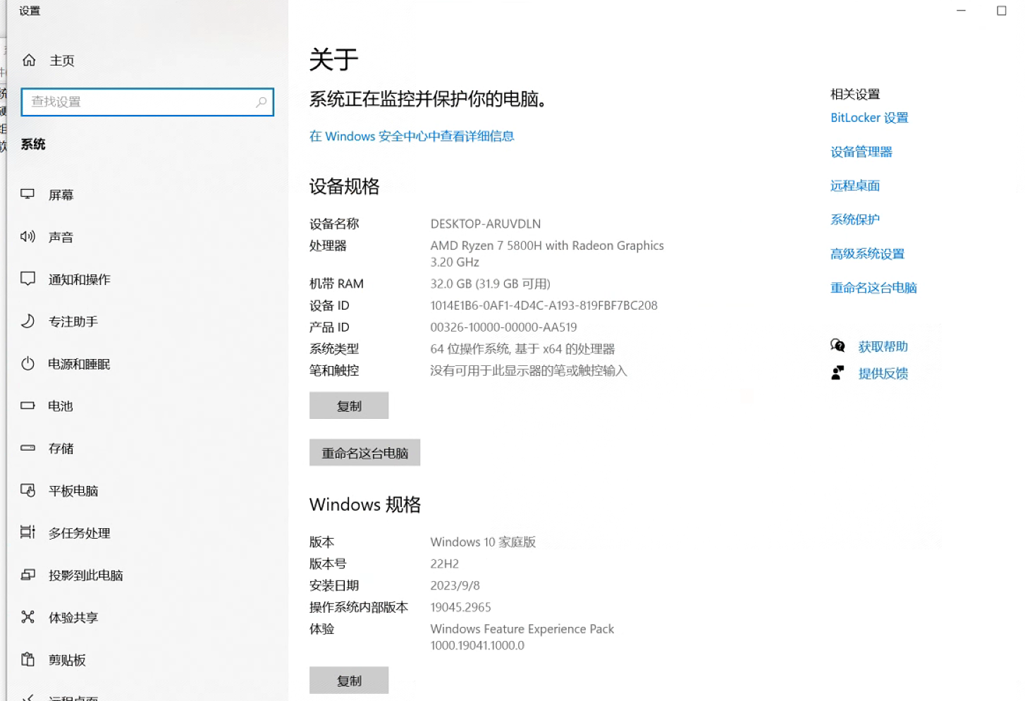This screenshot has width=1025, height=701.
Task: Click RAM value 32.0 GB text
Action: [x=491, y=284]
